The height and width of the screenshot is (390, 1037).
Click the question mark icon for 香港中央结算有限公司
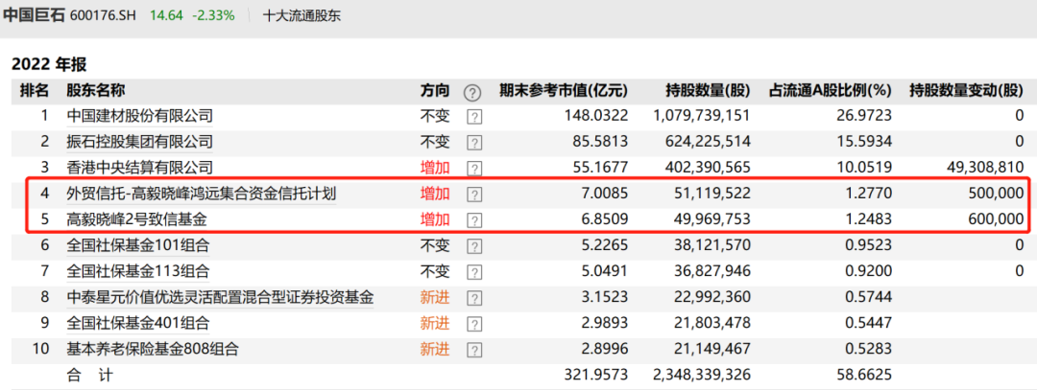473,169
